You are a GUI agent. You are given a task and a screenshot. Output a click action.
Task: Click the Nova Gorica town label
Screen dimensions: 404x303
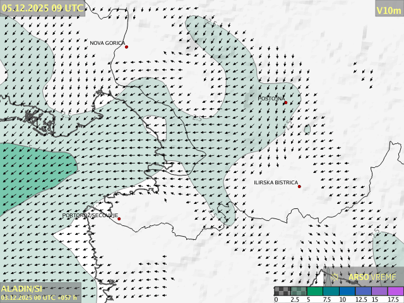[107, 43]
